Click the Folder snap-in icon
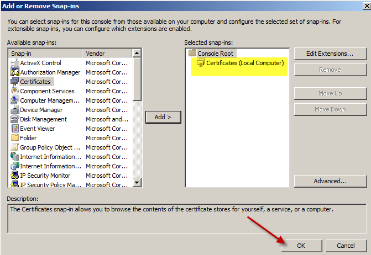This screenshot has width=371, height=255. (15, 138)
